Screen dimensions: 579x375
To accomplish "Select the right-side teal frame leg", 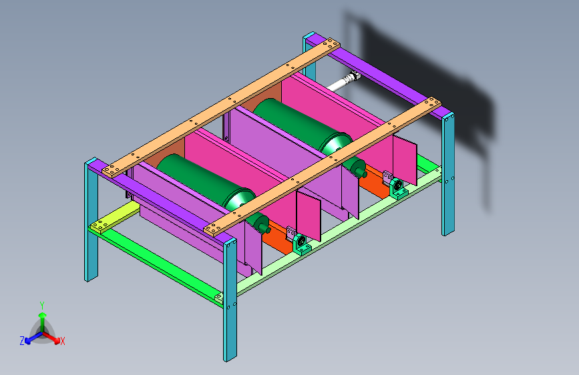I will (x=448, y=174).
